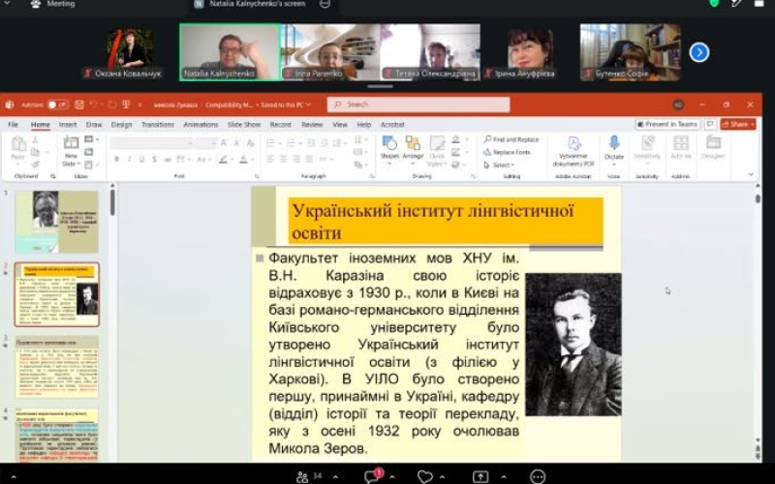Image resolution: width=775 pixels, height=484 pixels.
Task: Click the Shape Fill color icon
Action: click(456, 139)
